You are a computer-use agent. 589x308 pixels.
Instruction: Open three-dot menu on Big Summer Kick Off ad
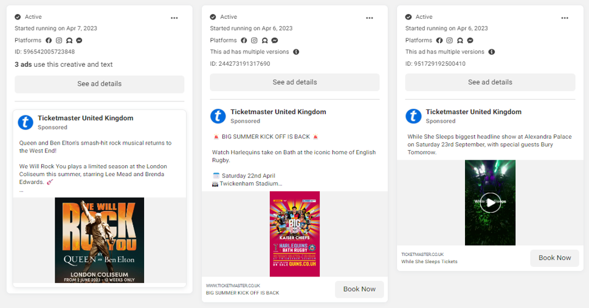(x=370, y=18)
